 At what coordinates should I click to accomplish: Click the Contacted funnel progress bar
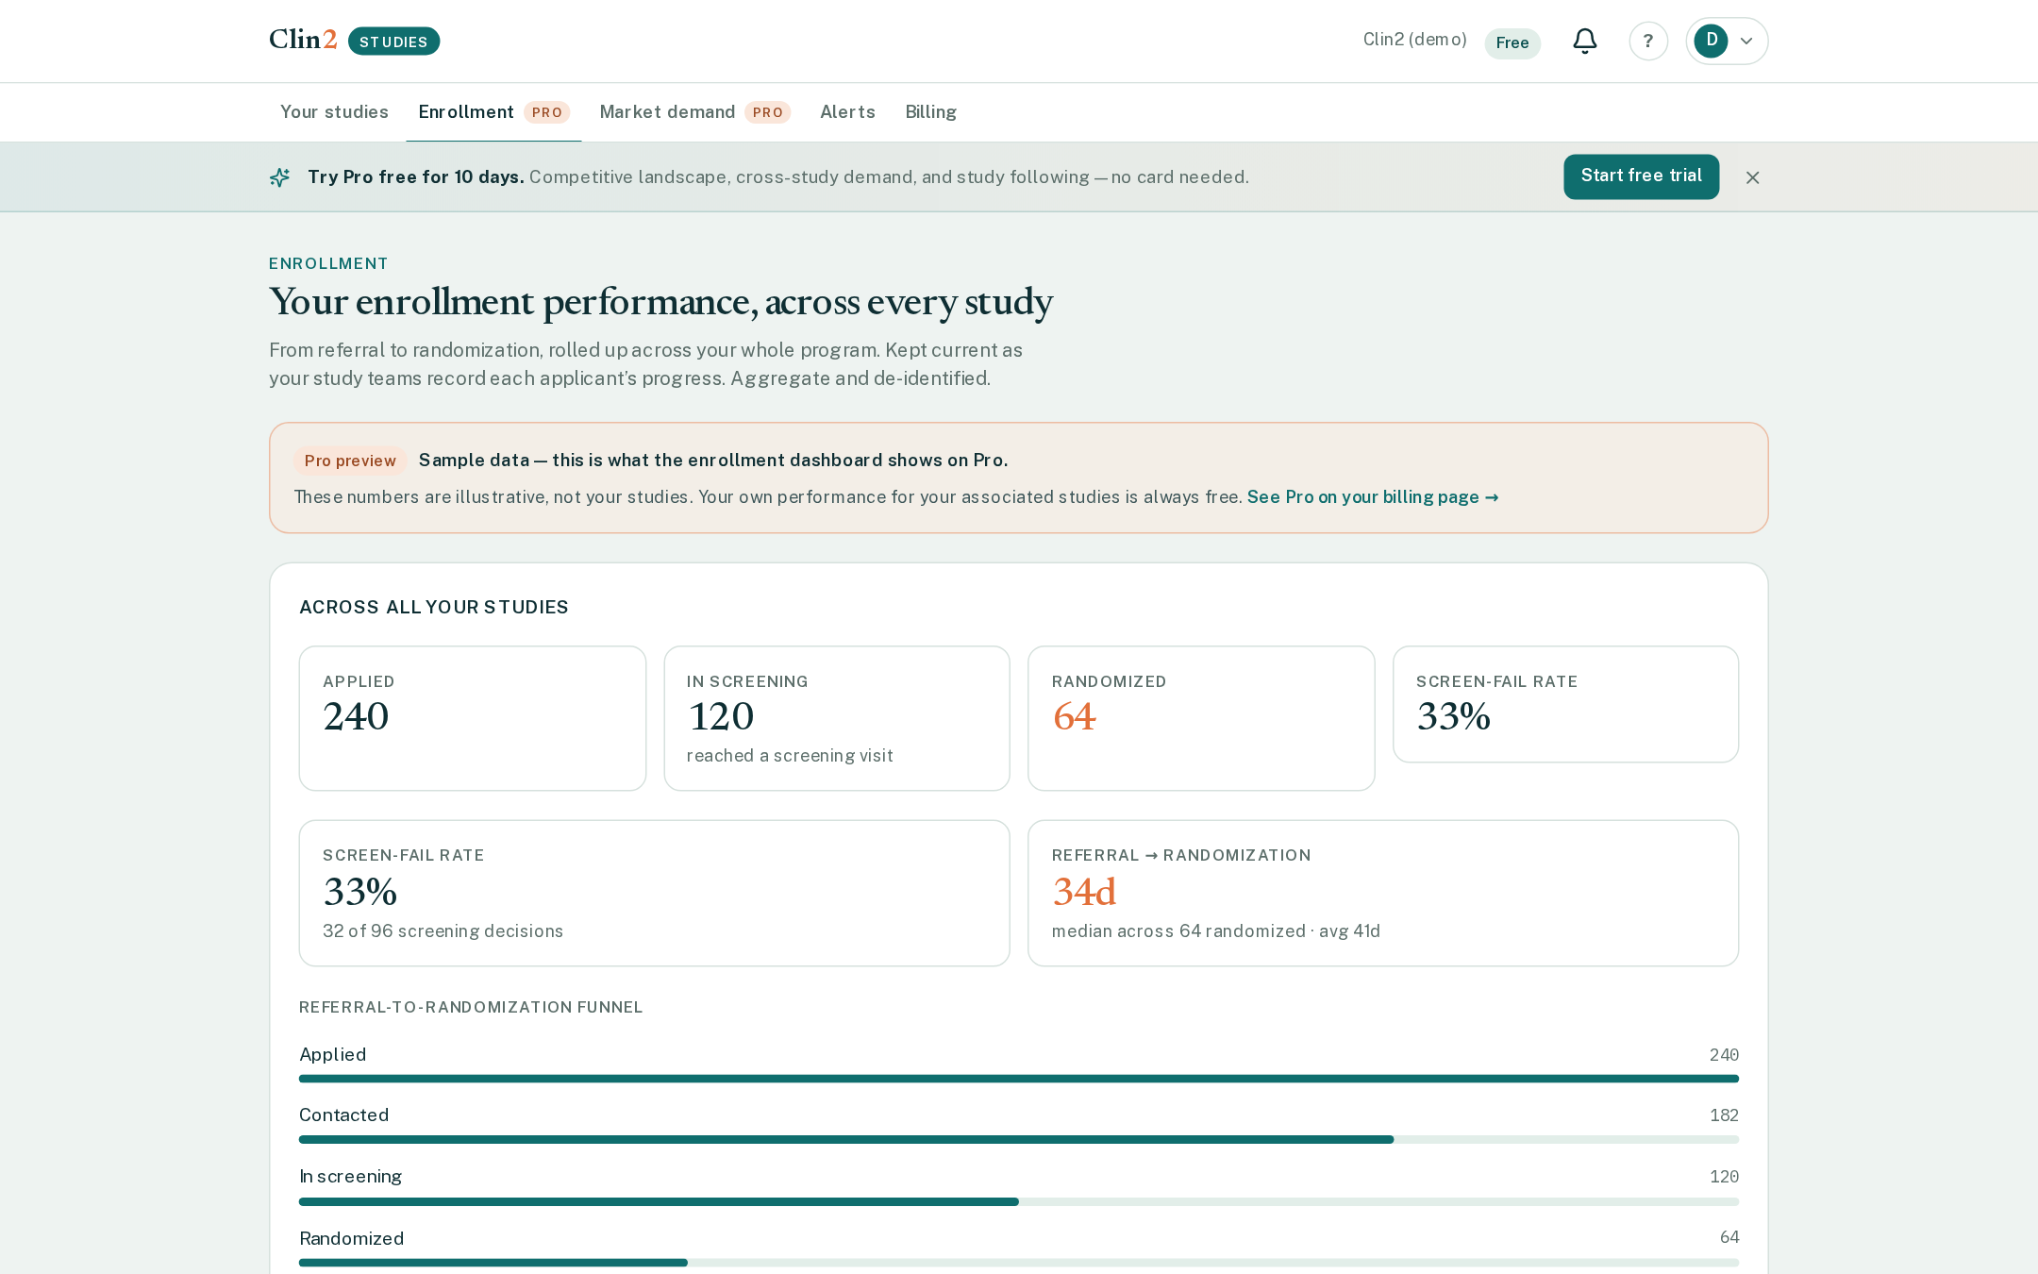coord(1019,1140)
